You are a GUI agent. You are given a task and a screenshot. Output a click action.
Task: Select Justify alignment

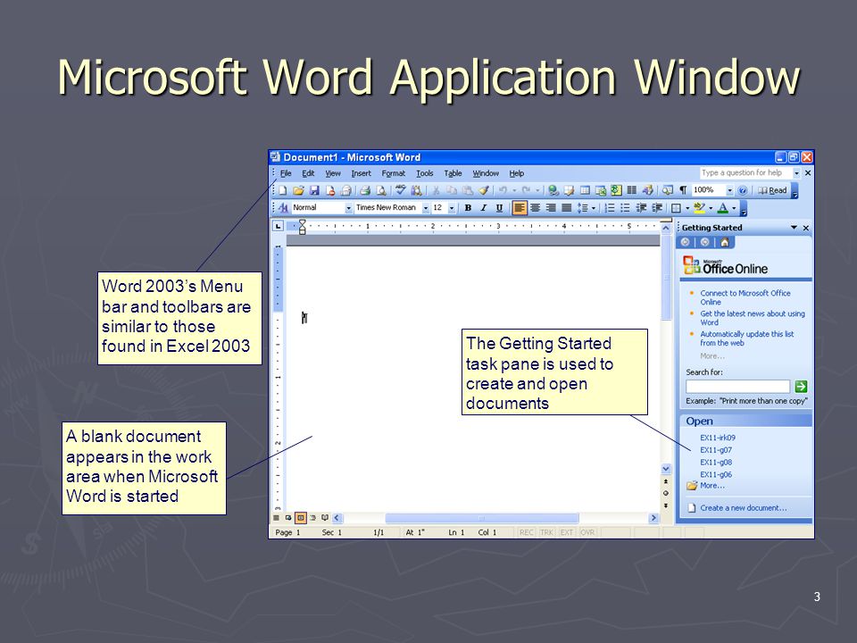pos(567,208)
